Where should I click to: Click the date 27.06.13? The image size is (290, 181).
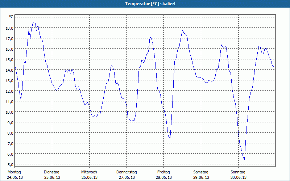pos(127,177)
